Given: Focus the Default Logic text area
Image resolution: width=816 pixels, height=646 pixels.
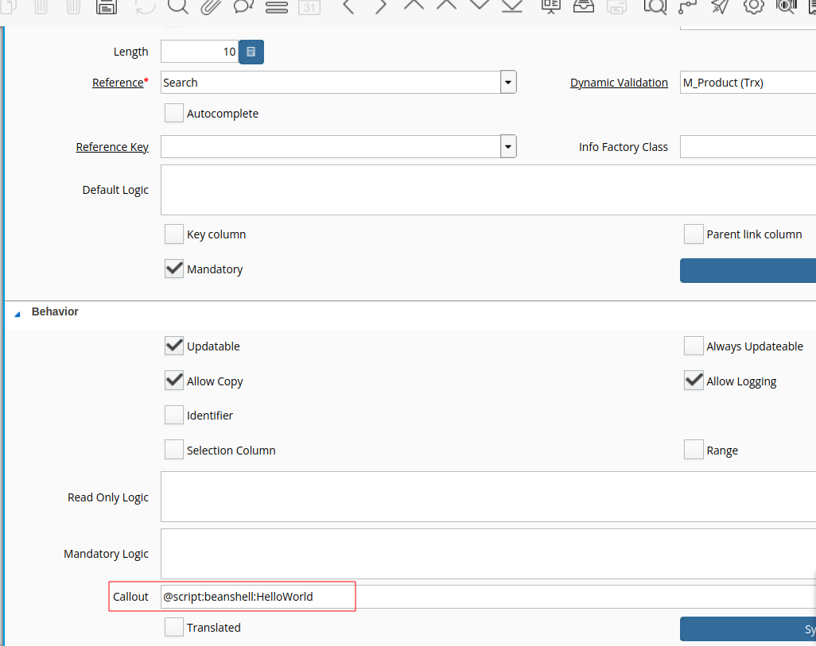Looking at the screenshot, I should click(488, 190).
